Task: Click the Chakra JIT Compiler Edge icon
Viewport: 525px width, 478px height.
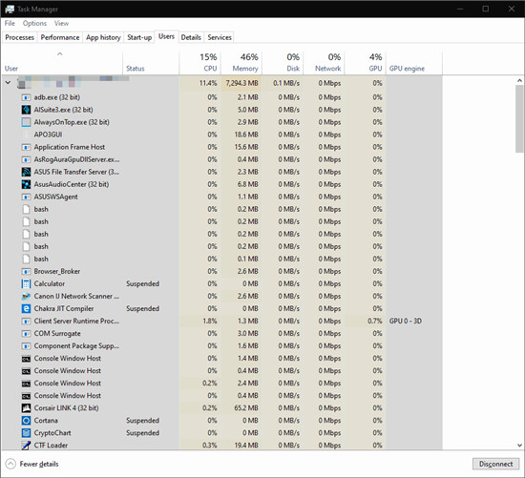Action: click(x=26, y=308)
